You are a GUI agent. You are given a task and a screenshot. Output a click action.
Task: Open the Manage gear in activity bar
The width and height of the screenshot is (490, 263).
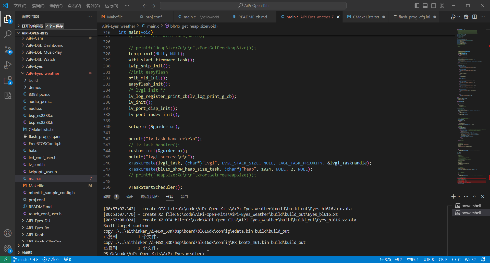(8, 248)
